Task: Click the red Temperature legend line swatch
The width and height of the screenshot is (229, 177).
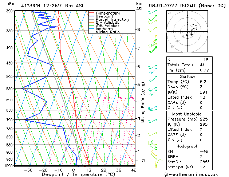Action: coord(92,13)
